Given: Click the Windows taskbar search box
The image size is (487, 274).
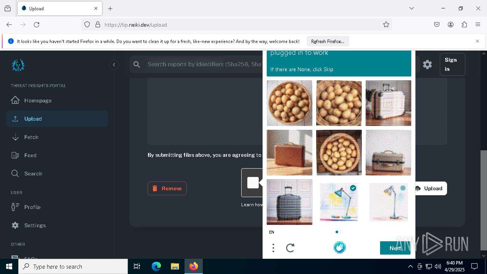Looking at the screenshot, I should point(73,266).
